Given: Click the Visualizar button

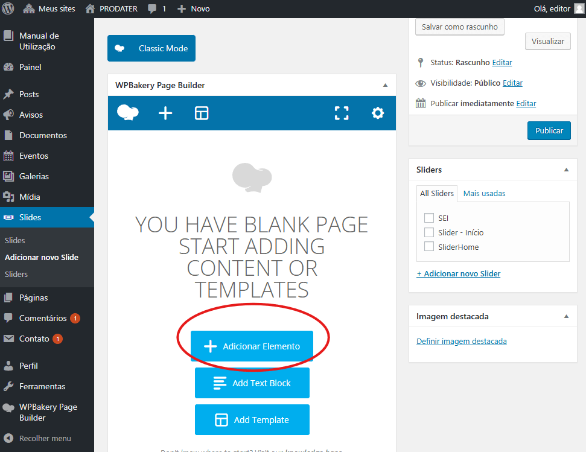Looking at the screenshot, I should [x=548, y=41].
